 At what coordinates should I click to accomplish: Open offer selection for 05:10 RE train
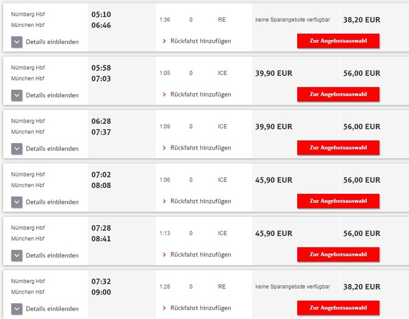click(338, 41)
